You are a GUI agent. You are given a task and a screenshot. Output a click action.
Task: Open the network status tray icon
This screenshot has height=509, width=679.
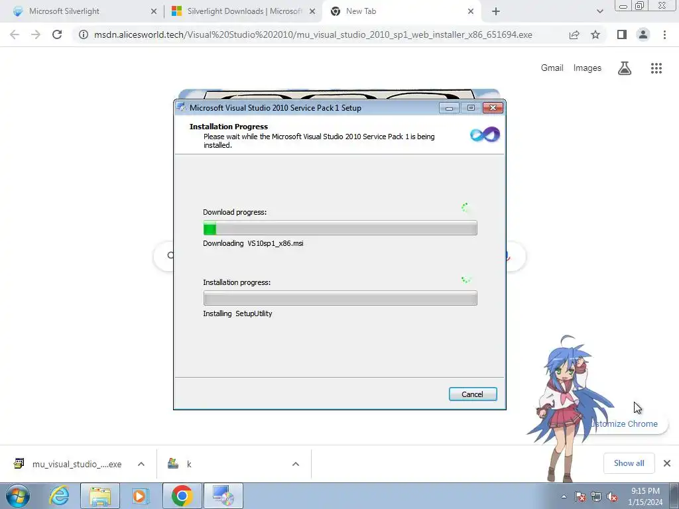pos(596,496)
